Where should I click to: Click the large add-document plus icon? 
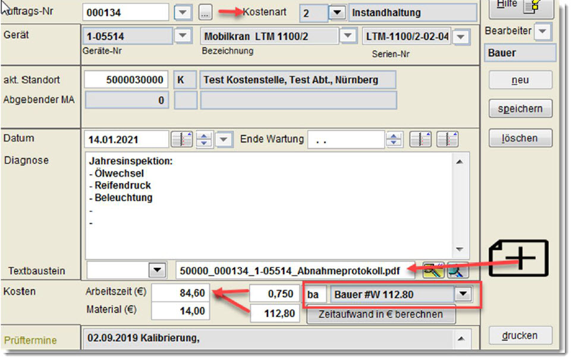518,258
